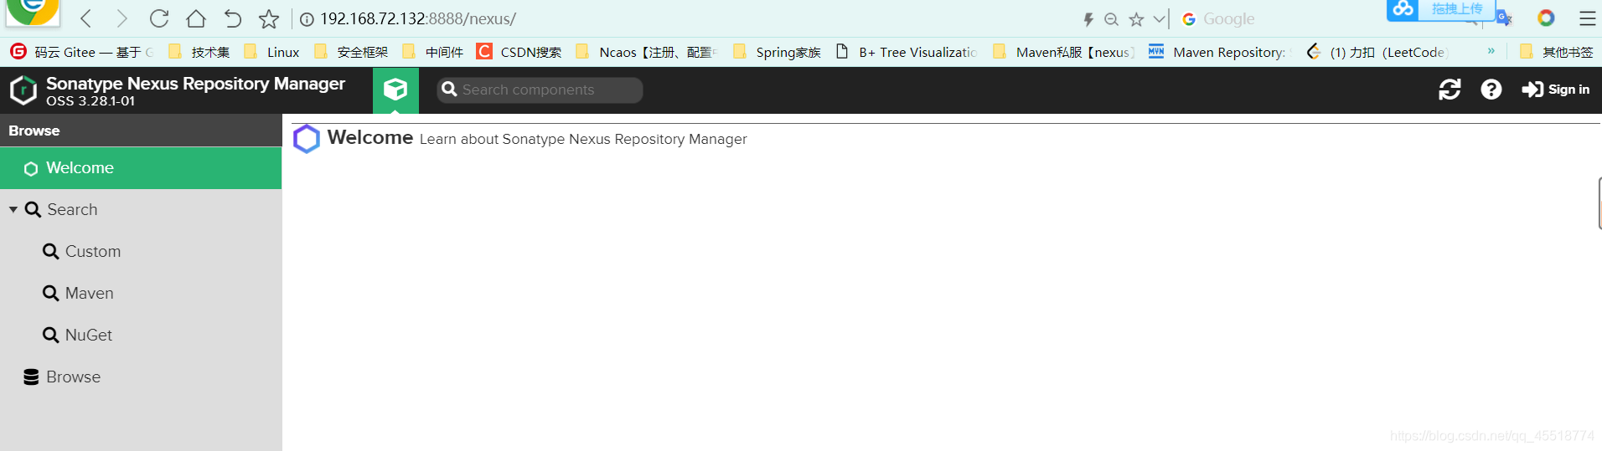Open the 其他书签 folder
Screen dimensions: 1602x451
(1557, 52)
